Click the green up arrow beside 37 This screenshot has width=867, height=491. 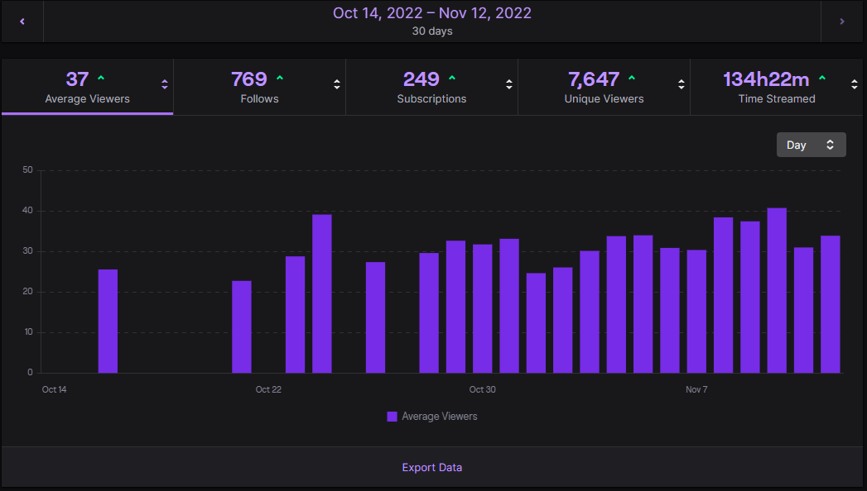(x=101, y=79)
